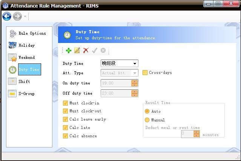This screenshot has width=241, height=161.
Task: Maximize the Attendance Rule Management window
Action: (x=218, y=4)
